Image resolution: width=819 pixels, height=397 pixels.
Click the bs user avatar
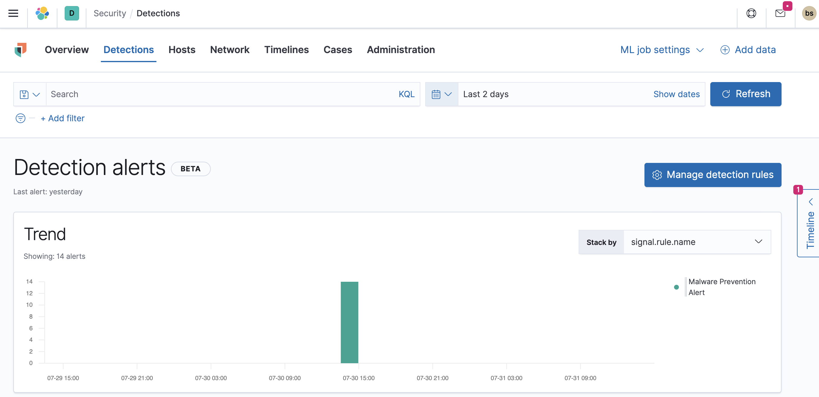pos(808,13)
